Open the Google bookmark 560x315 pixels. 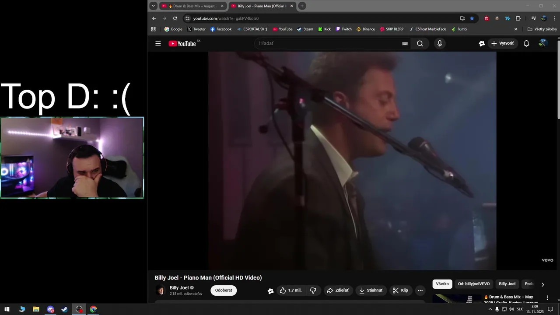coord(173,29)
